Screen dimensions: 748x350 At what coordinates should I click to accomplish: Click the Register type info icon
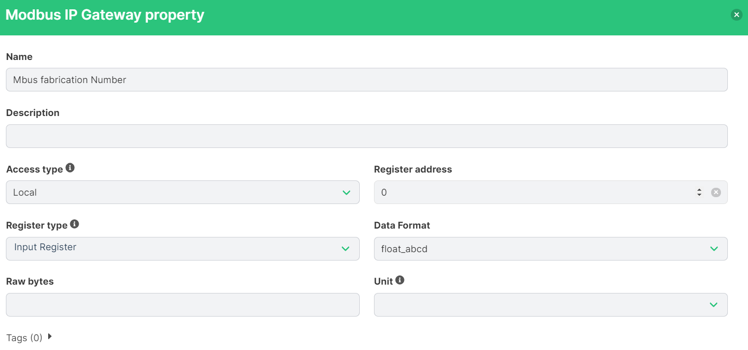[x=75, y=224]
